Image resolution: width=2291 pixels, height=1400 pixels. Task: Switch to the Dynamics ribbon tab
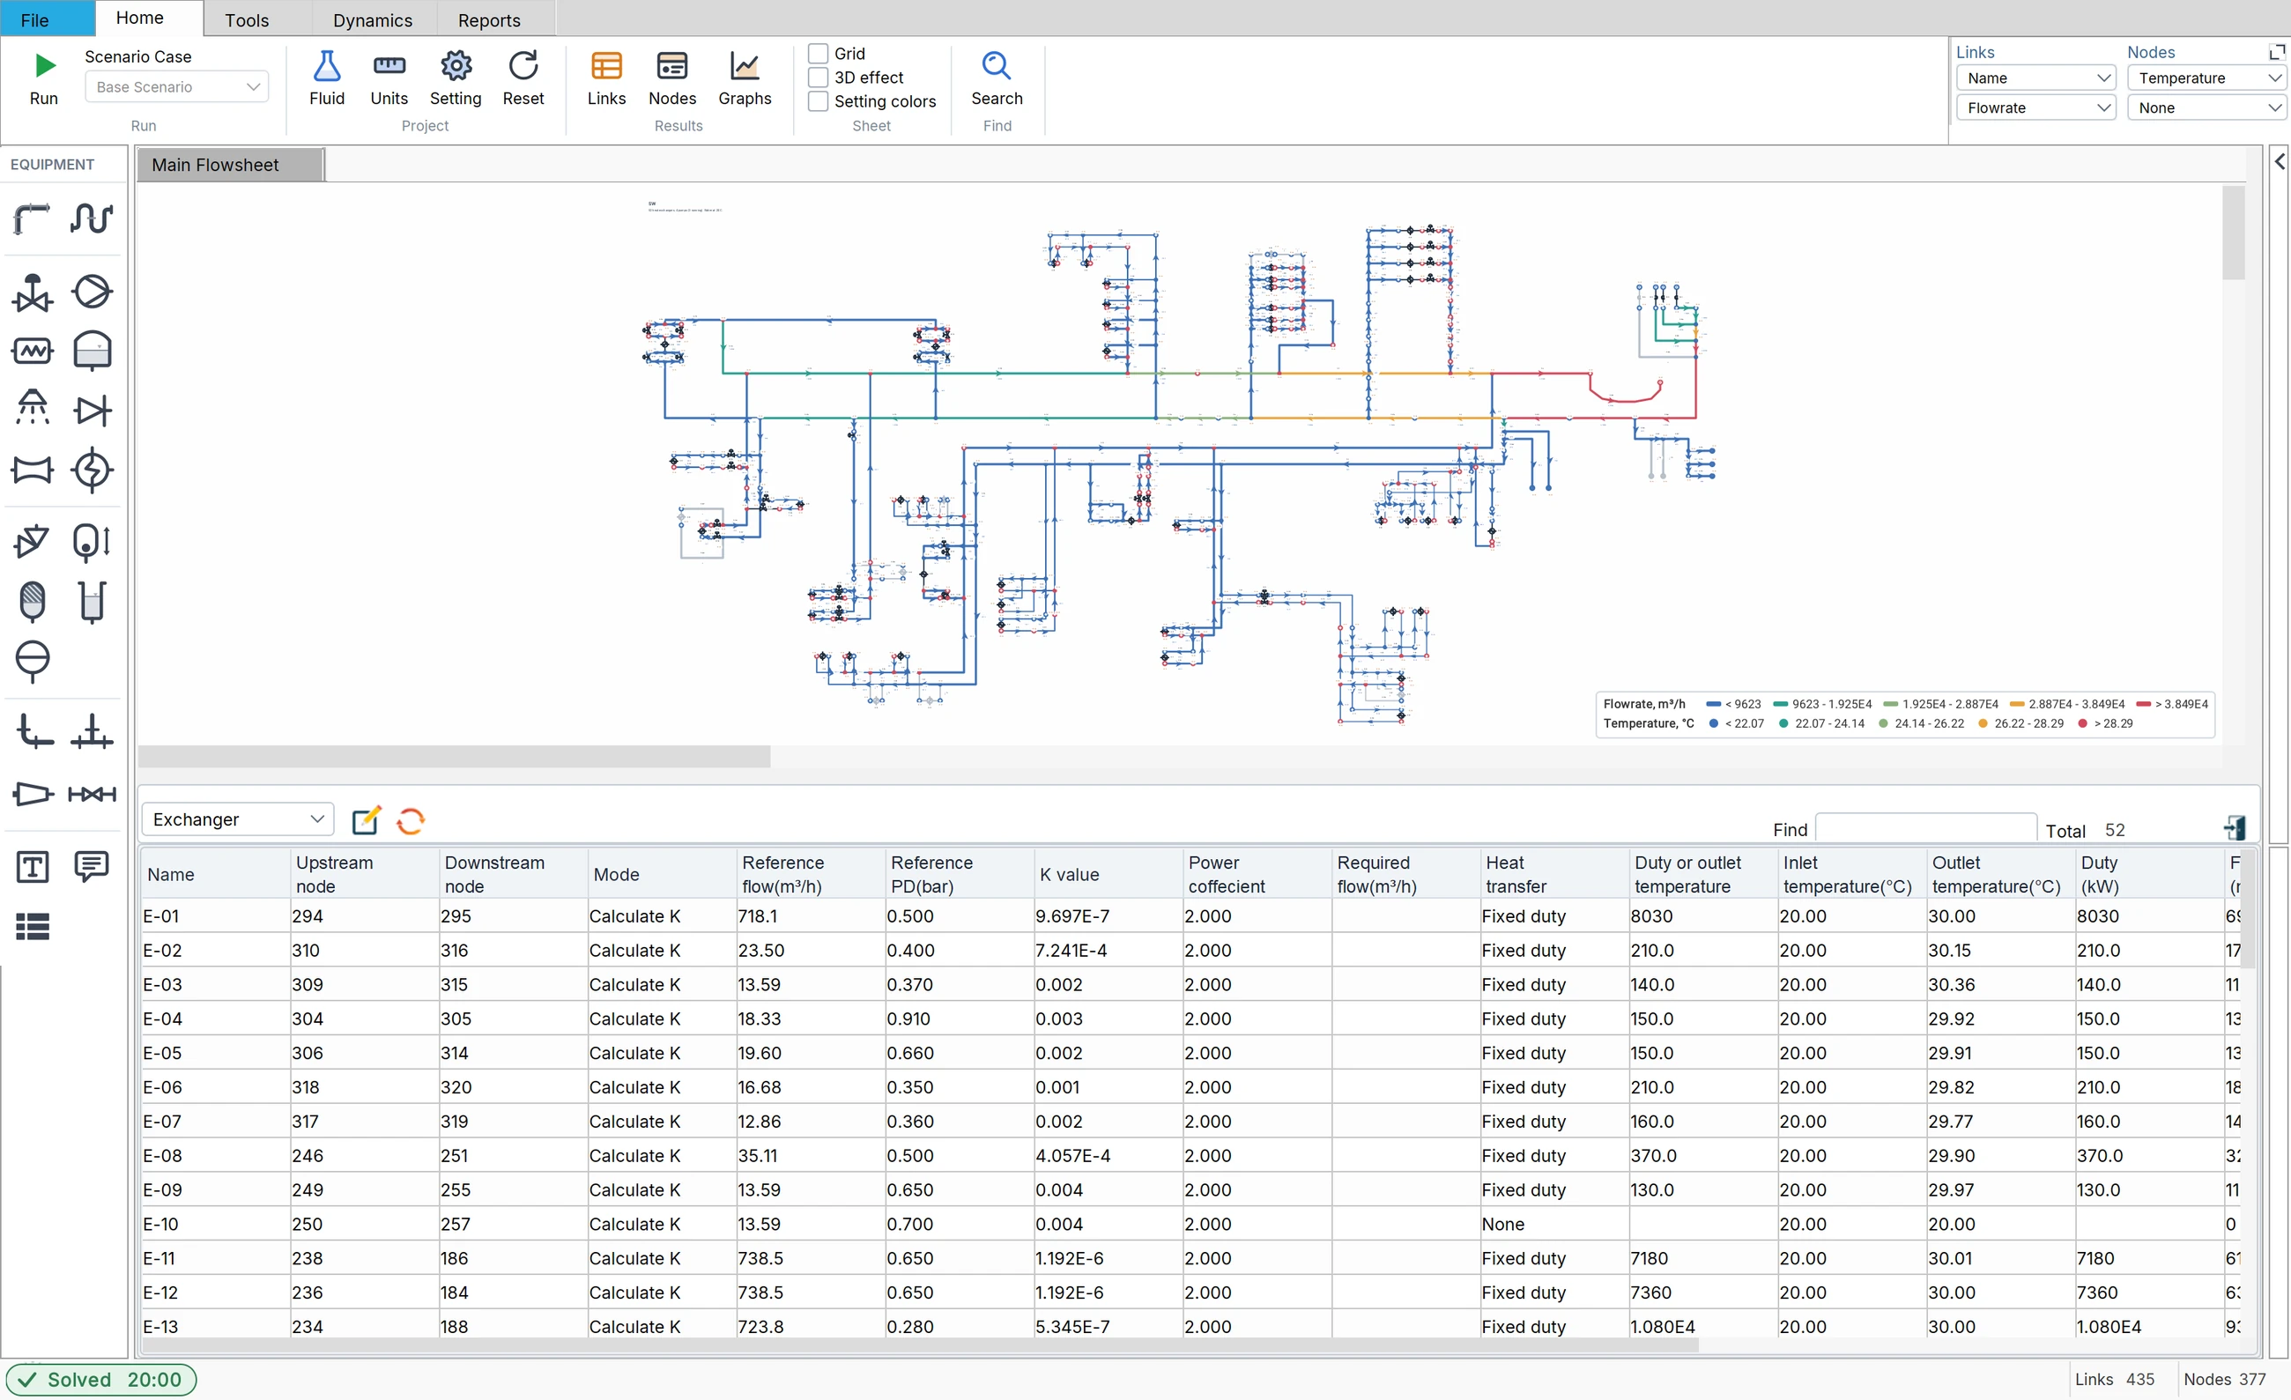click(x=372, y=19)
